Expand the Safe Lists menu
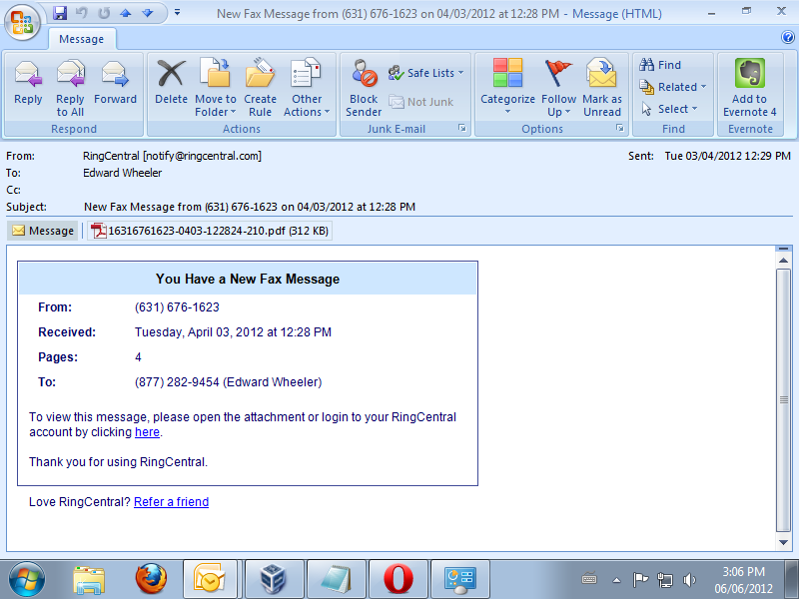This screenshot has height=599, width=799. [430, 73]
